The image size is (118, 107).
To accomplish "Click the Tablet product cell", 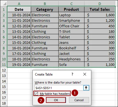I will click(72, 37).
